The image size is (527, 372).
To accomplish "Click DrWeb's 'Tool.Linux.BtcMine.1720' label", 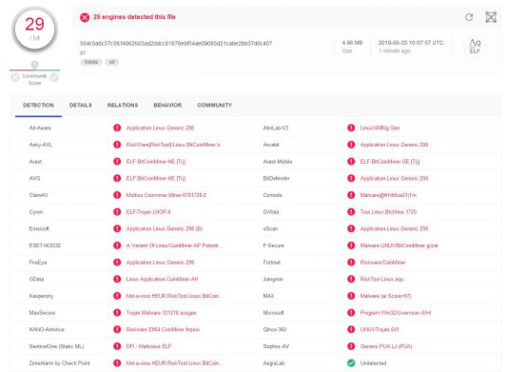I will (x=388, y=212).
